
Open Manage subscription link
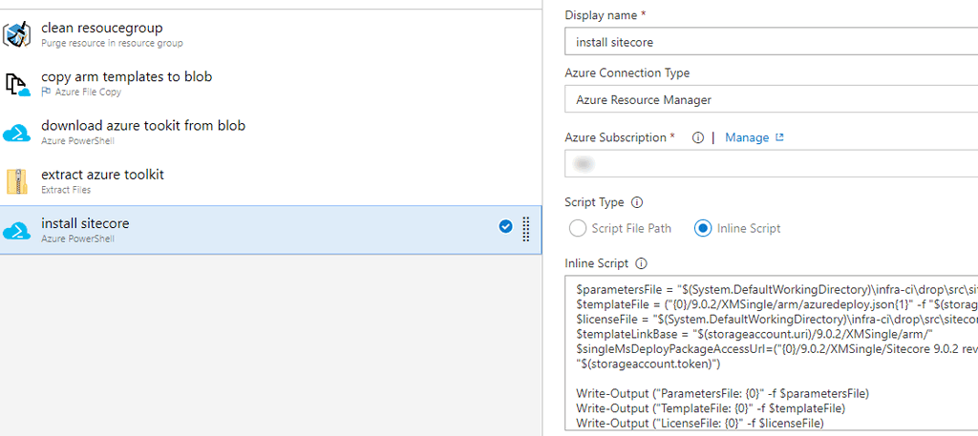click(x=747, y=137)
